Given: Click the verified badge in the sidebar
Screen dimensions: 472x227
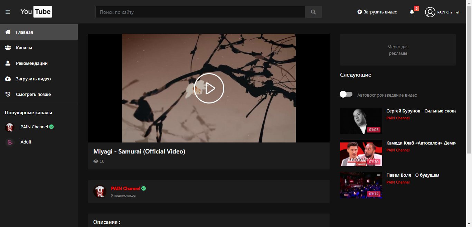Looking at the screenshot, I should (x=51, y=127).
